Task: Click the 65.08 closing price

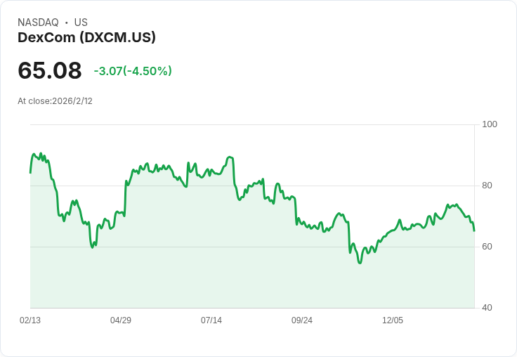Action: pyautogui.click(x=49, y=70)
